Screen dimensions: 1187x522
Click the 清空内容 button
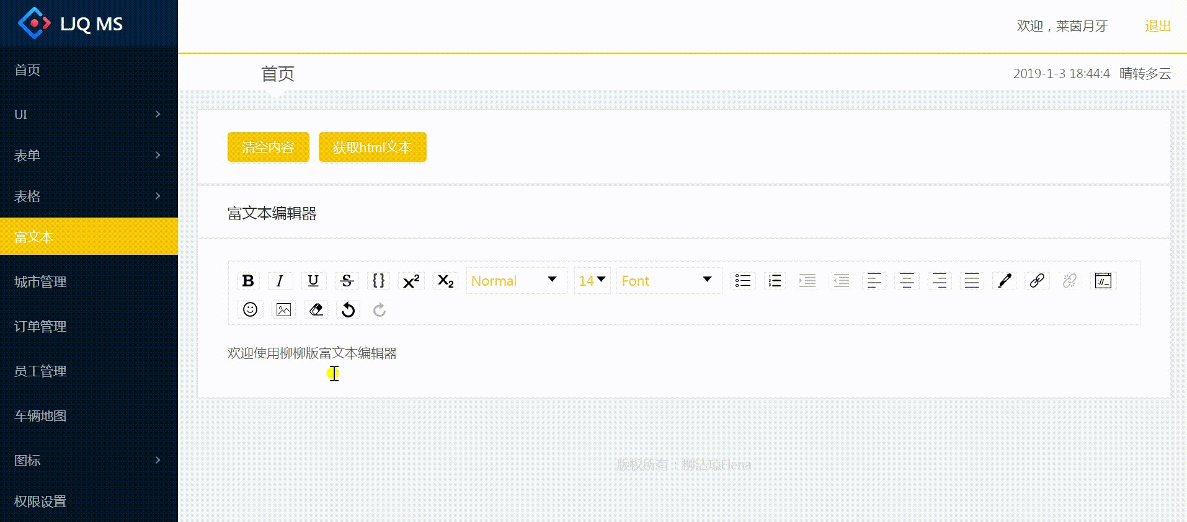coord(268,147)
